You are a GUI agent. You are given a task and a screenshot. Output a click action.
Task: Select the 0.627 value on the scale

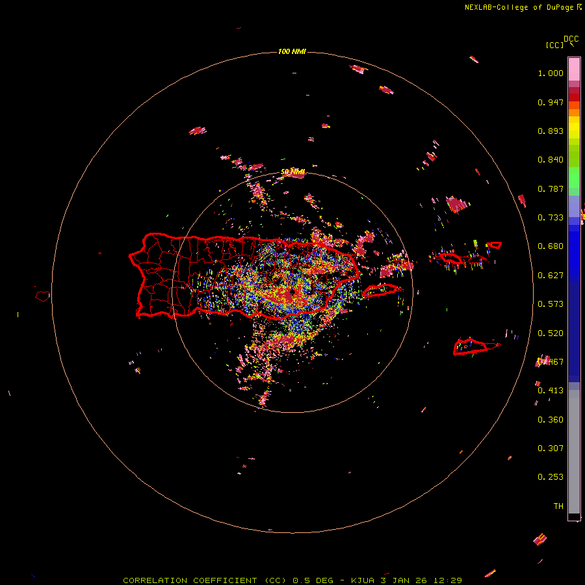551,276
